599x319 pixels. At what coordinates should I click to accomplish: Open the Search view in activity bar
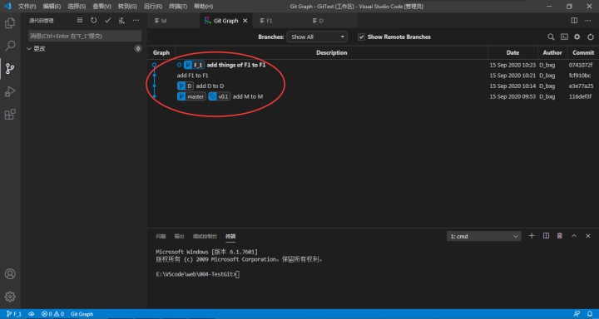10,47
